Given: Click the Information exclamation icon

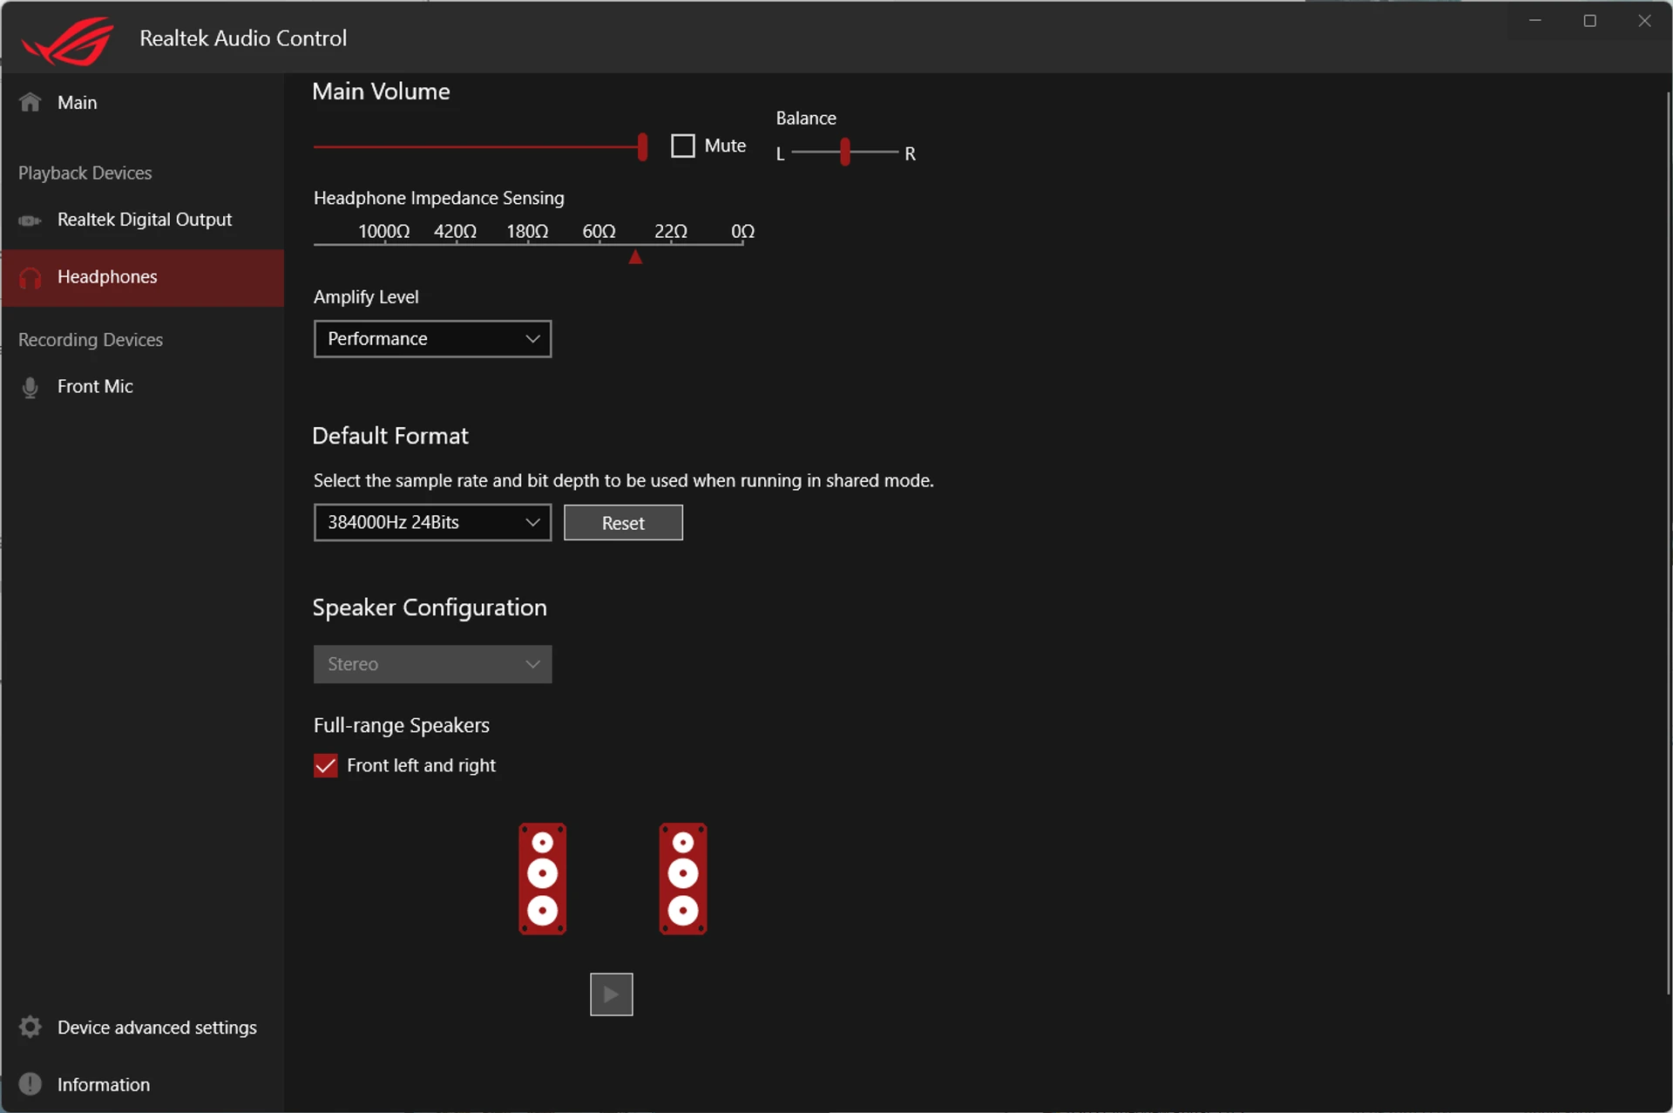Looking at the screenshot, I should [x=30, y=1083].
